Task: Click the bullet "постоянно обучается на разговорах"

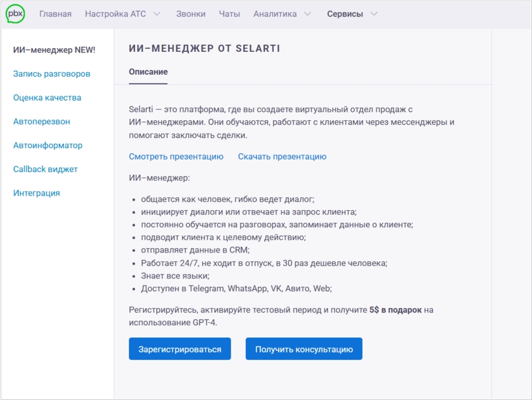Action: pos(277,225)
